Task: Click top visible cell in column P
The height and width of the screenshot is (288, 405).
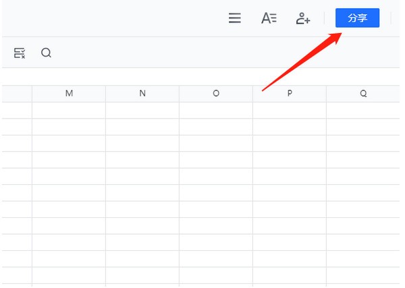Action: click(290, 111)
